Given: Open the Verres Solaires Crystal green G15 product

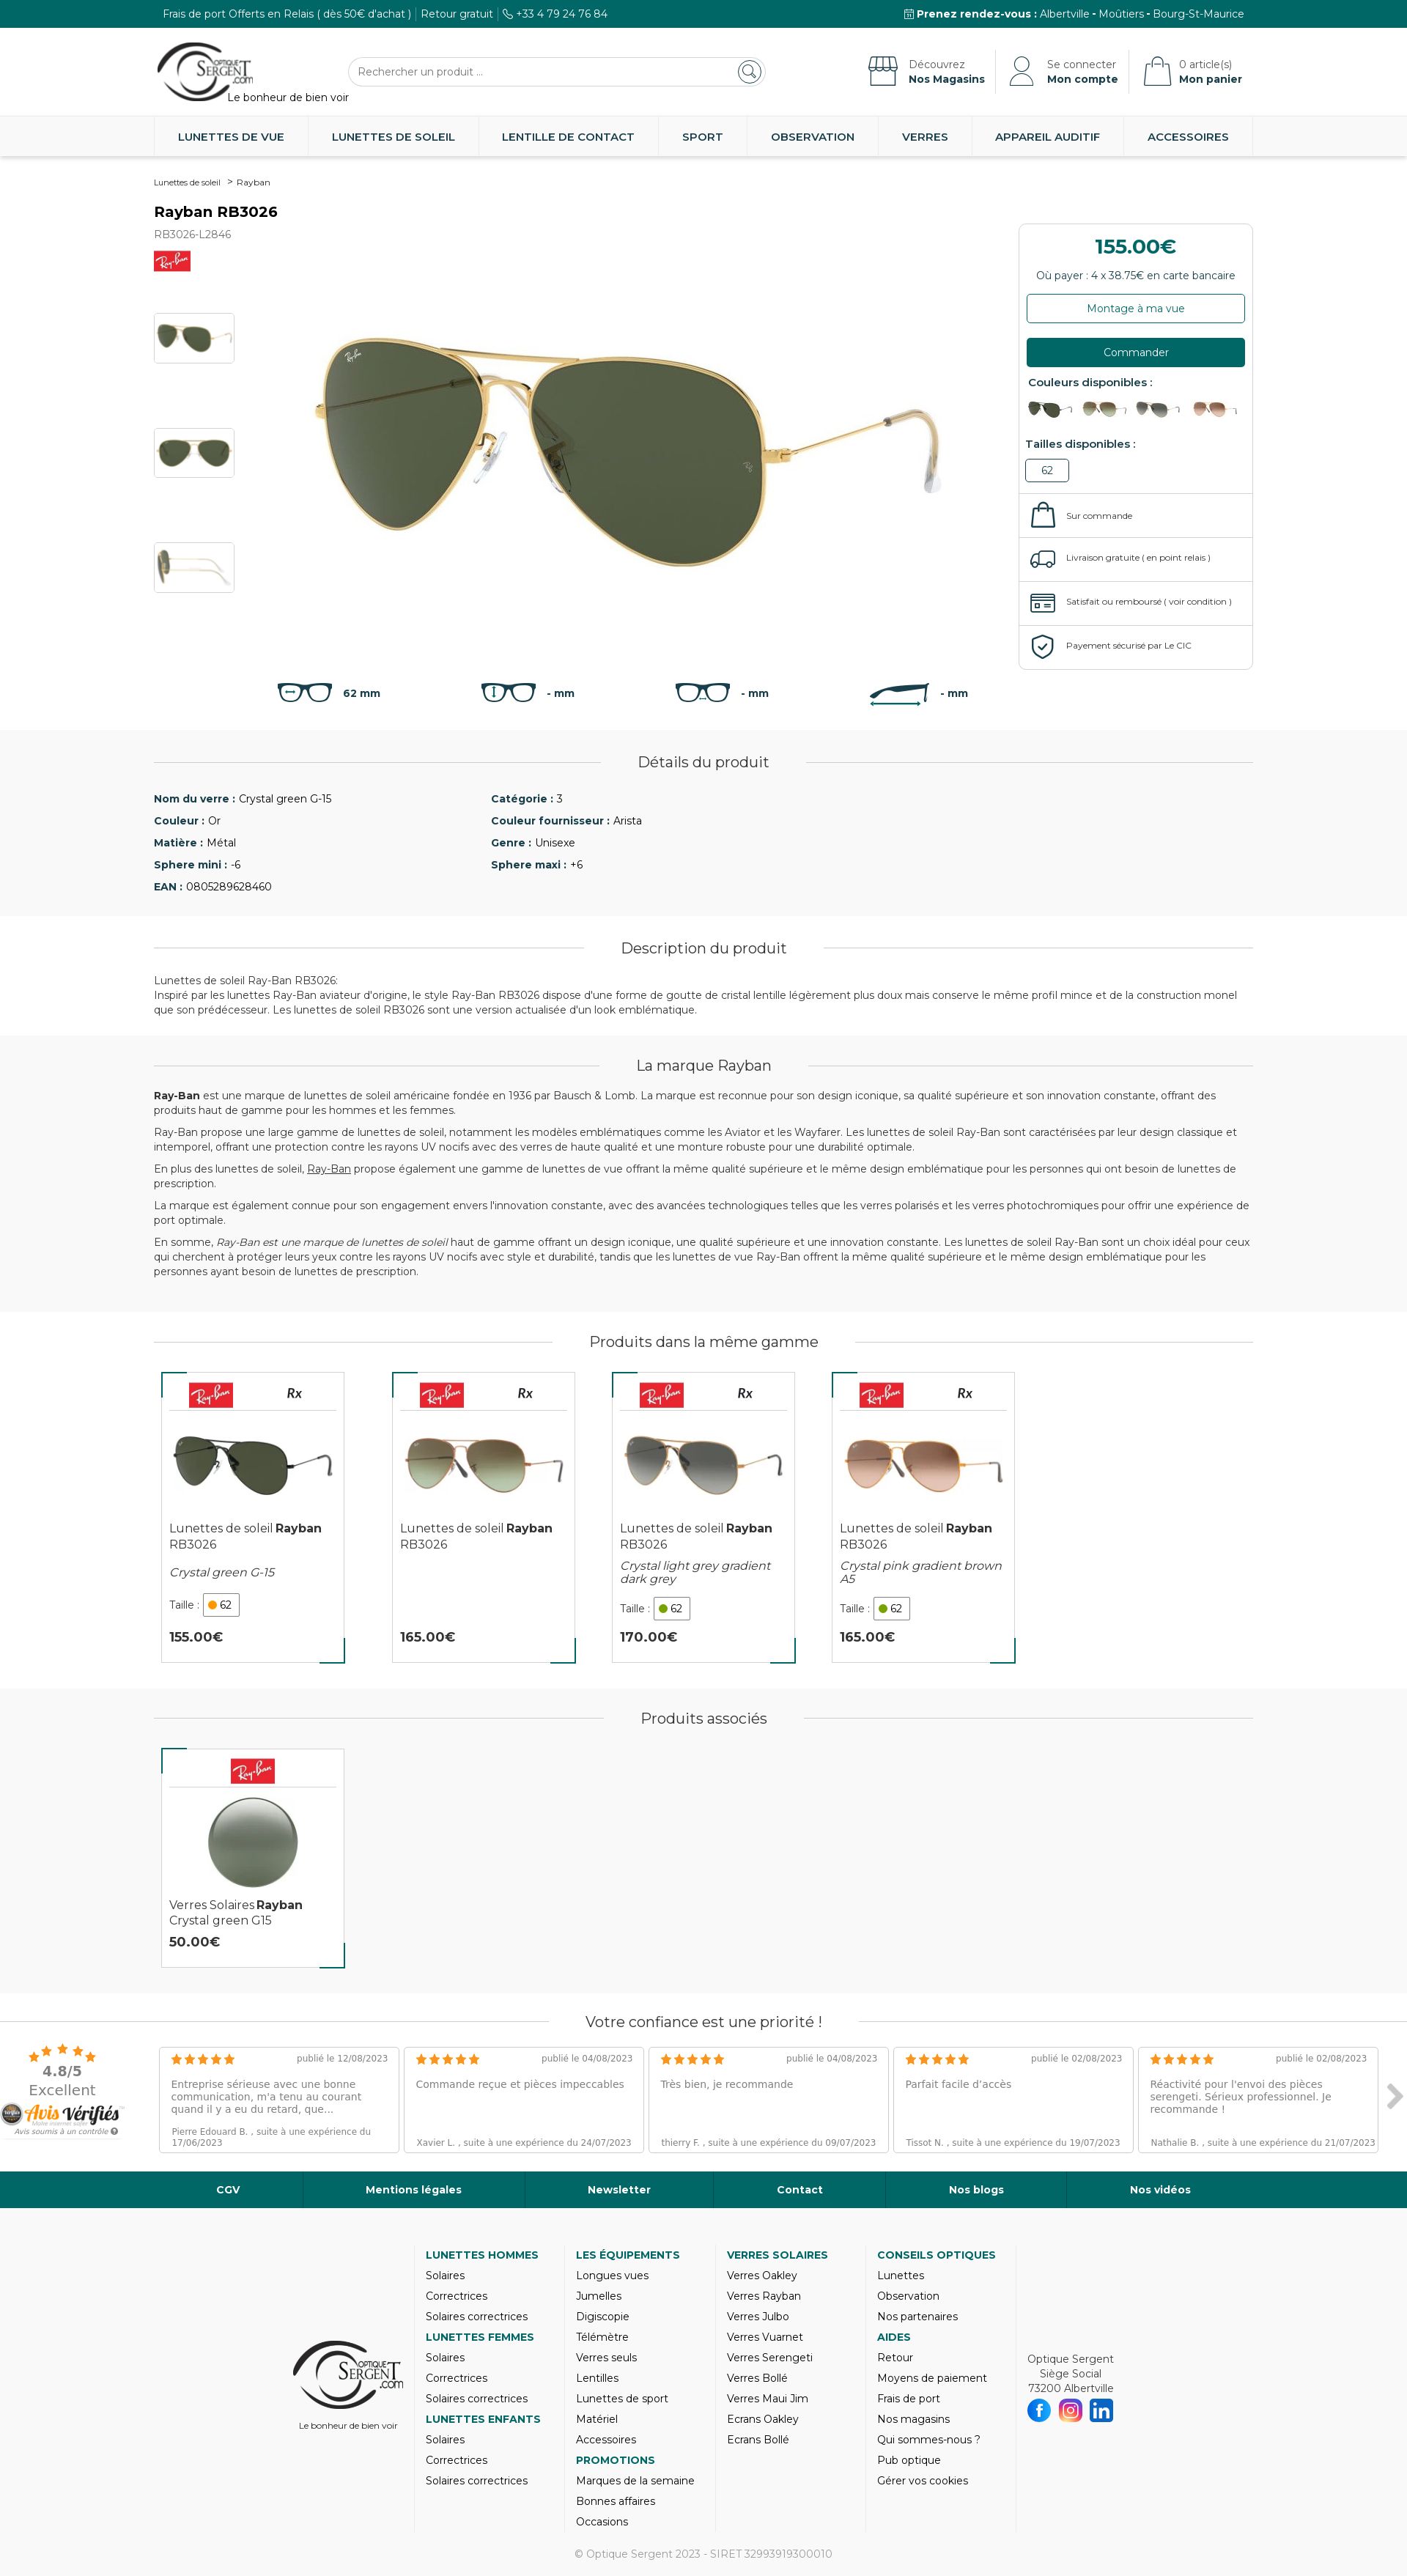Looking at the screenshot, I should pos(252,1857).
